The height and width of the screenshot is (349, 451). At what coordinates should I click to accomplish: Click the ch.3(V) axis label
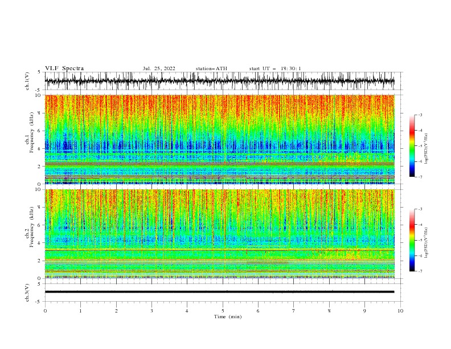[x=27, y=293]
